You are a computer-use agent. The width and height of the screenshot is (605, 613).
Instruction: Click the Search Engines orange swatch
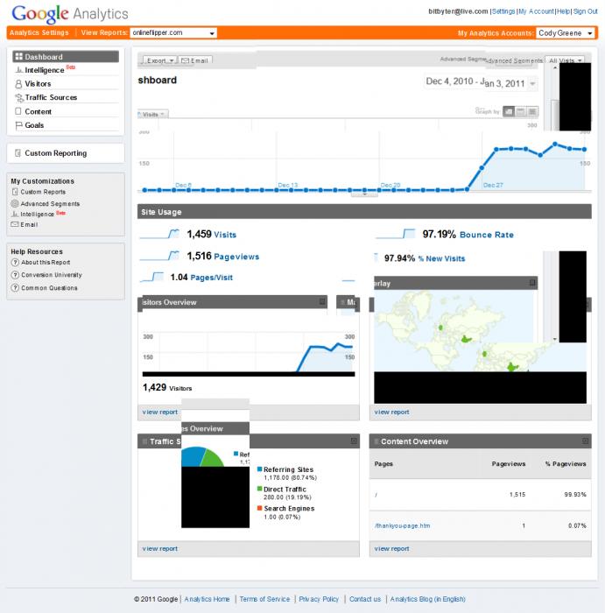(259, 508)
